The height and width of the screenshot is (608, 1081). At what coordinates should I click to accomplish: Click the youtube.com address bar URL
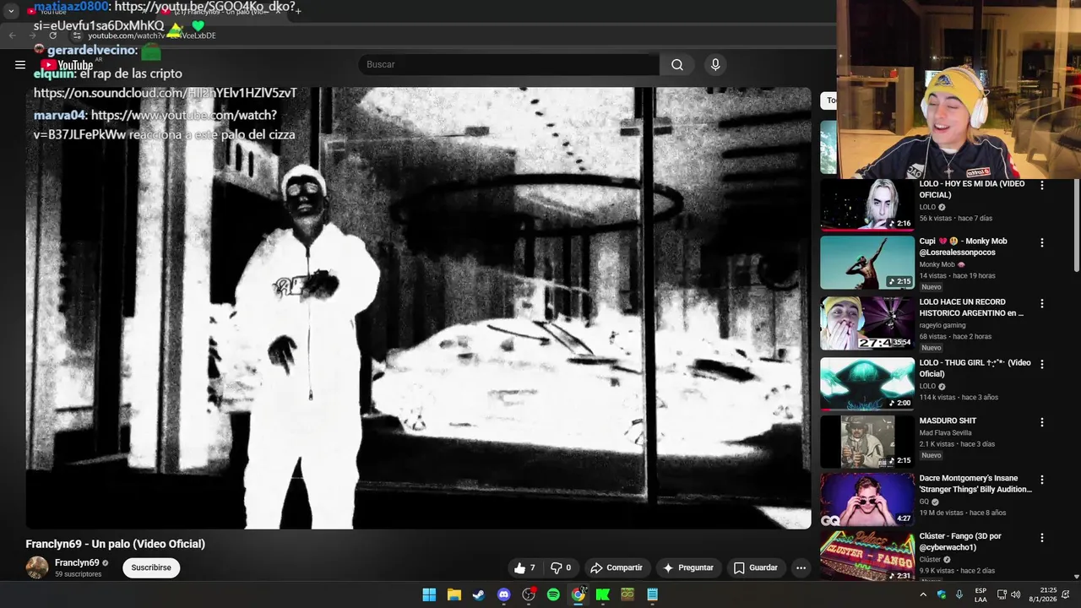pos(152,35)
